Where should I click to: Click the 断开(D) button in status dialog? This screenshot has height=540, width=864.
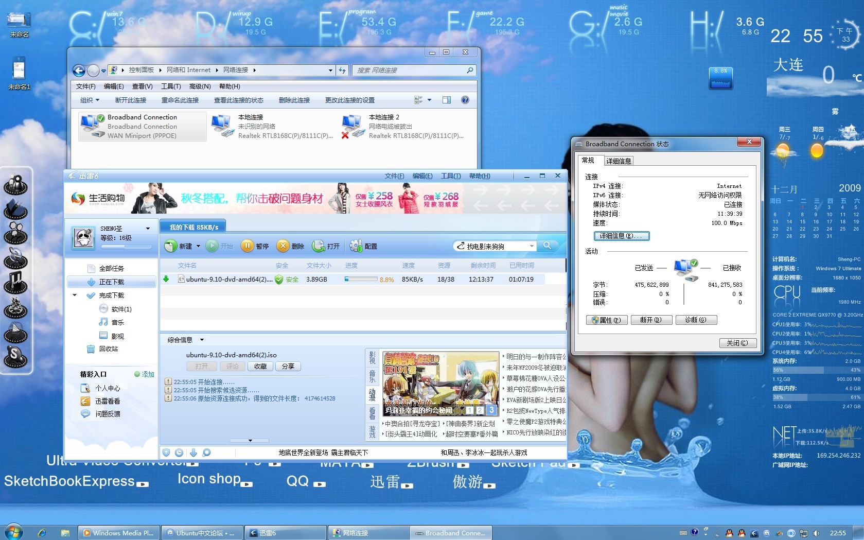coord(651,320)
